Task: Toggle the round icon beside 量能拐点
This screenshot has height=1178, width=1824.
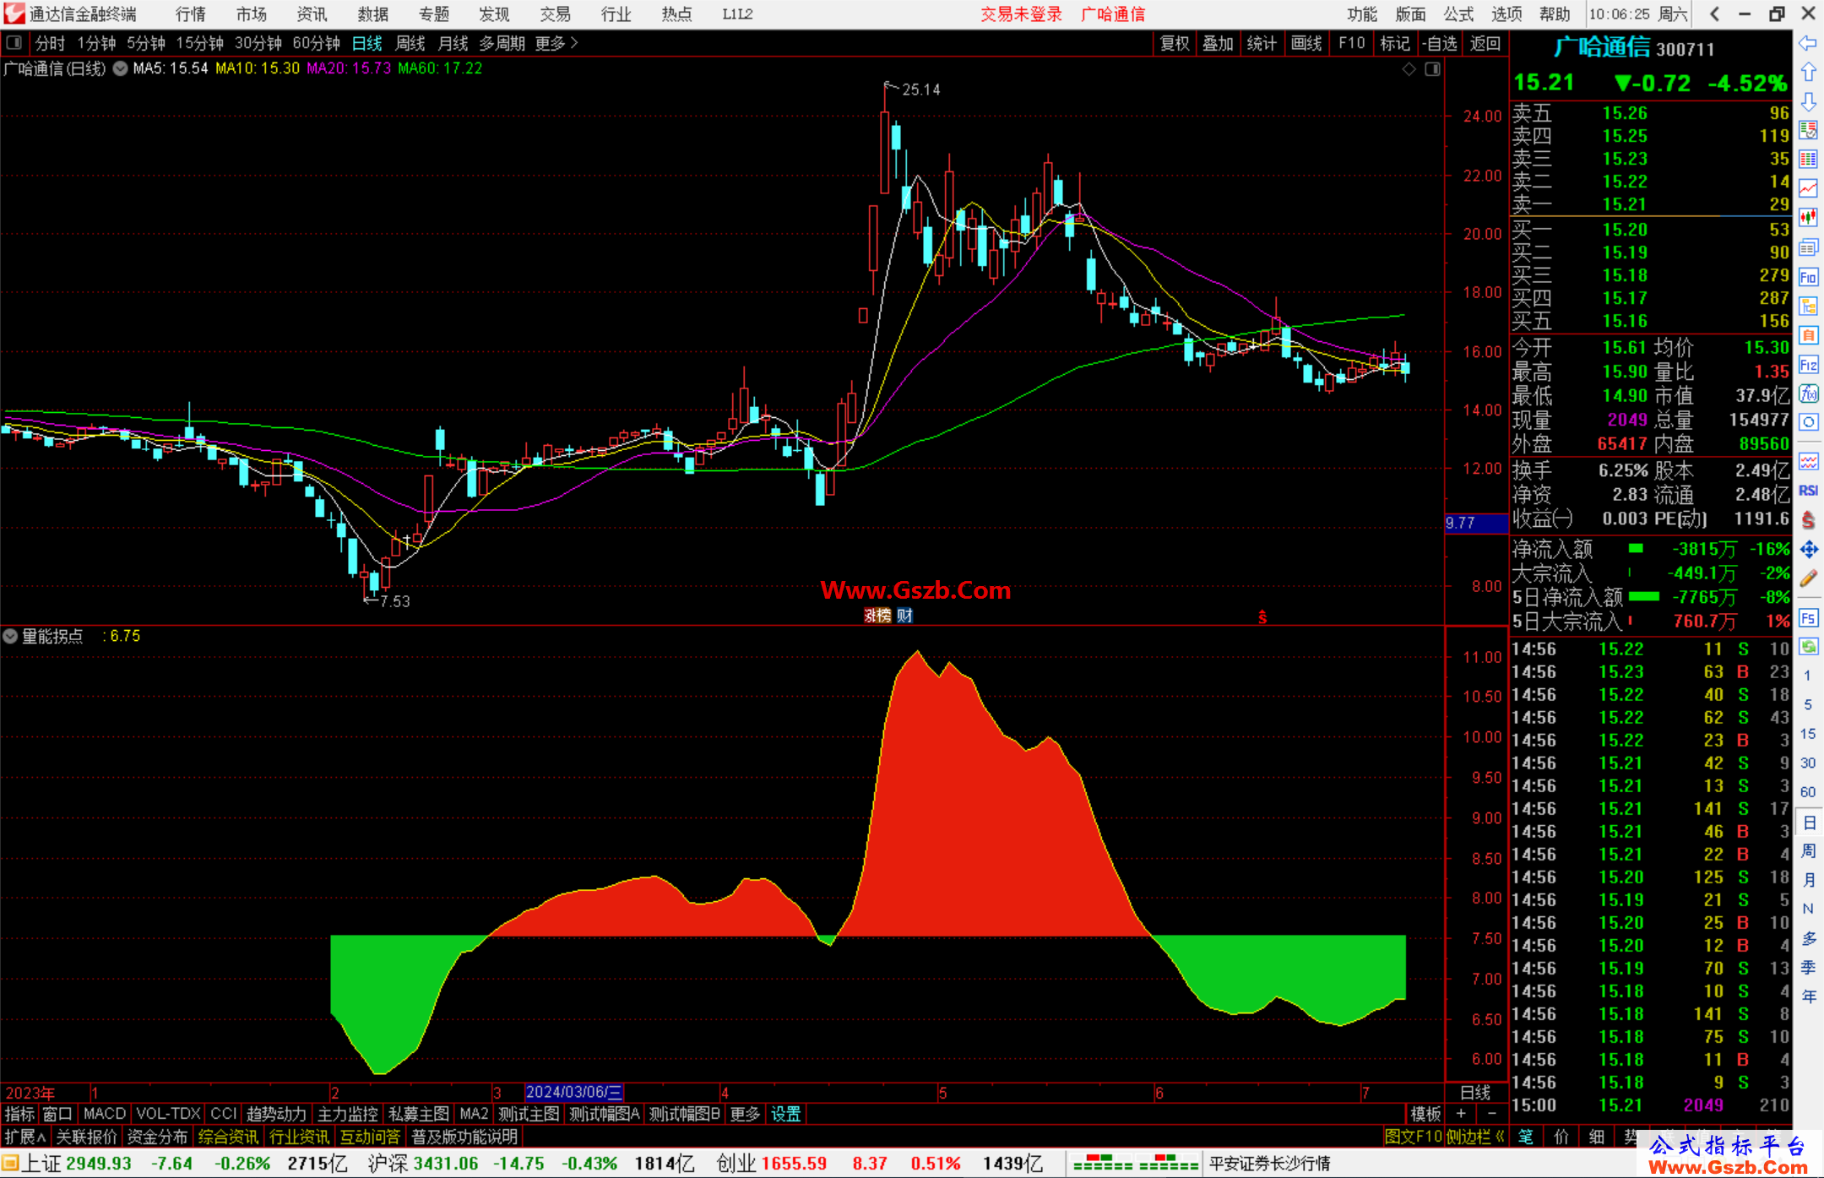Action: click(10, 636)
